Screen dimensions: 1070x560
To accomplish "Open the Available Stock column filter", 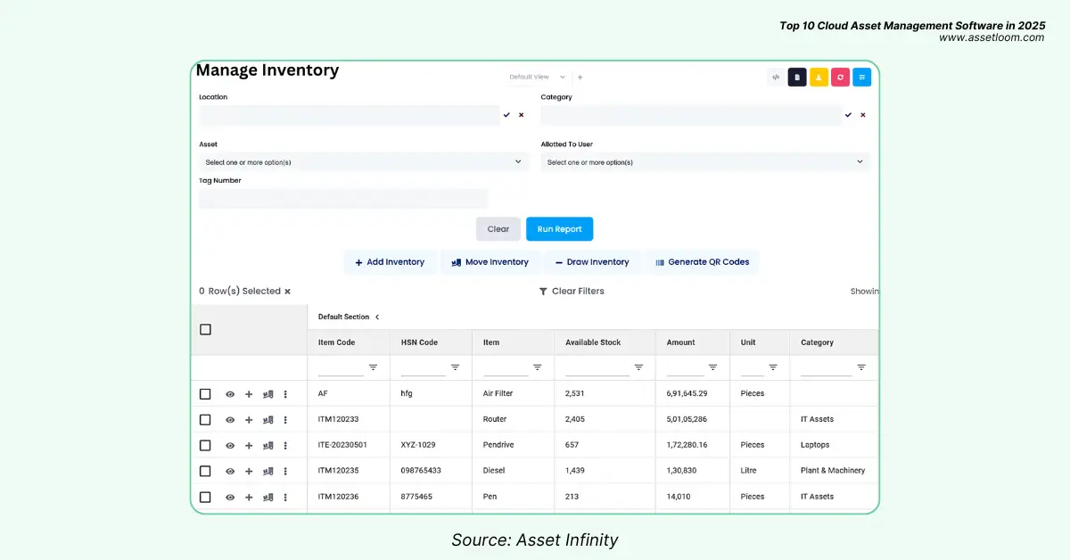I will 638,366.
